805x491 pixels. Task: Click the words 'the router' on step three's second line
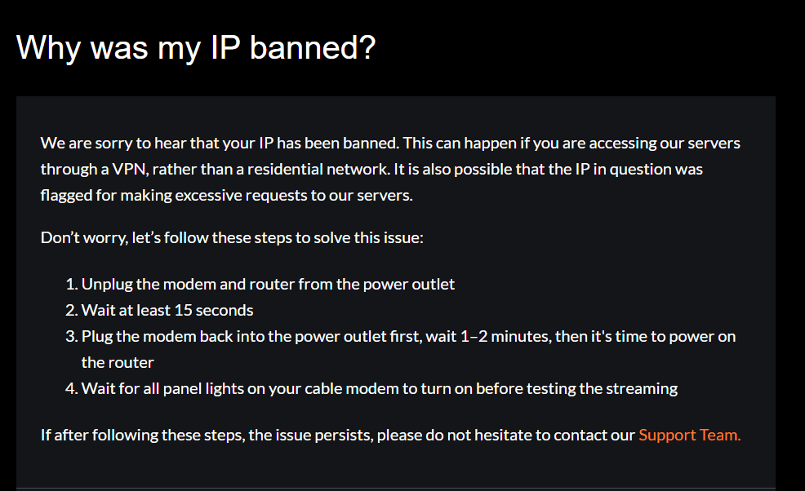(118, 363)
